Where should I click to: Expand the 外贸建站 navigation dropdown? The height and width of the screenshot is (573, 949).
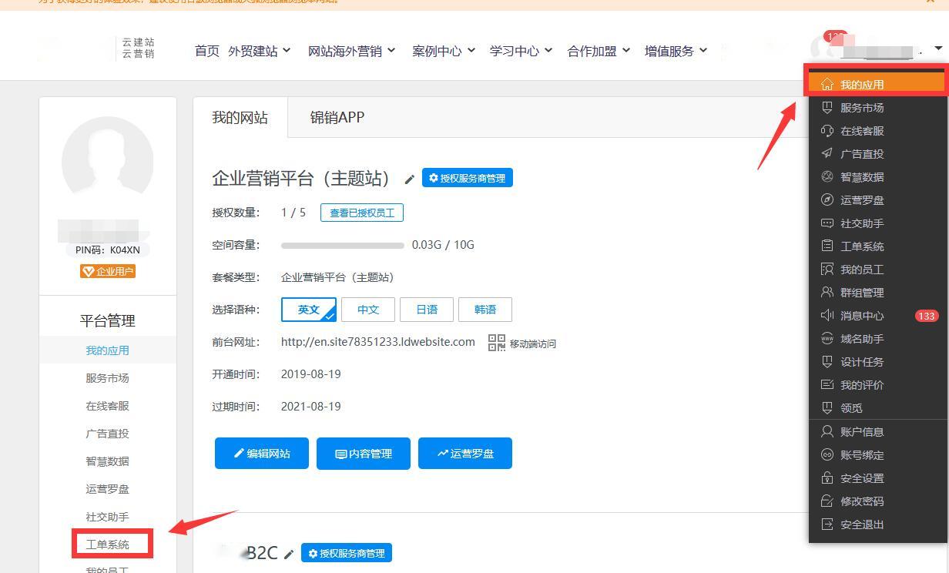coord(260,51)
